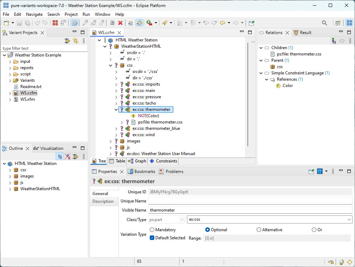Click the Open Perspective toolbar icon
Image resolution: width=355 pixels, height=267 pixels.
[x=338, y=23]
